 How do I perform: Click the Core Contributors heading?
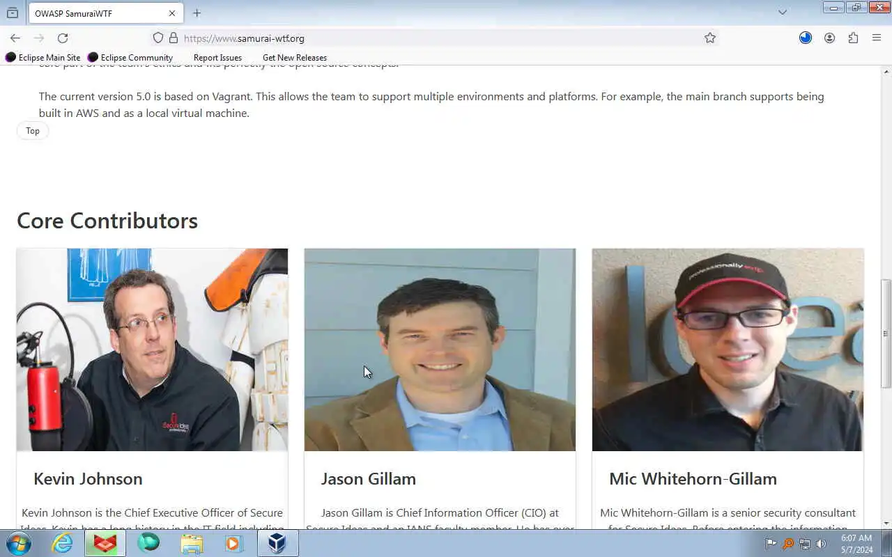107,221
